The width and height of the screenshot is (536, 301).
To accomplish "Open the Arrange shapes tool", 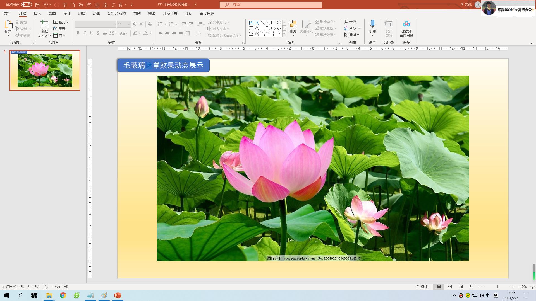I will [293, 27].
